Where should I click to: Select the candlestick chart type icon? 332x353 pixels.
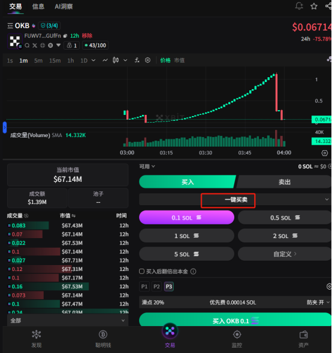pyautogui.click(x=116, y=60)
